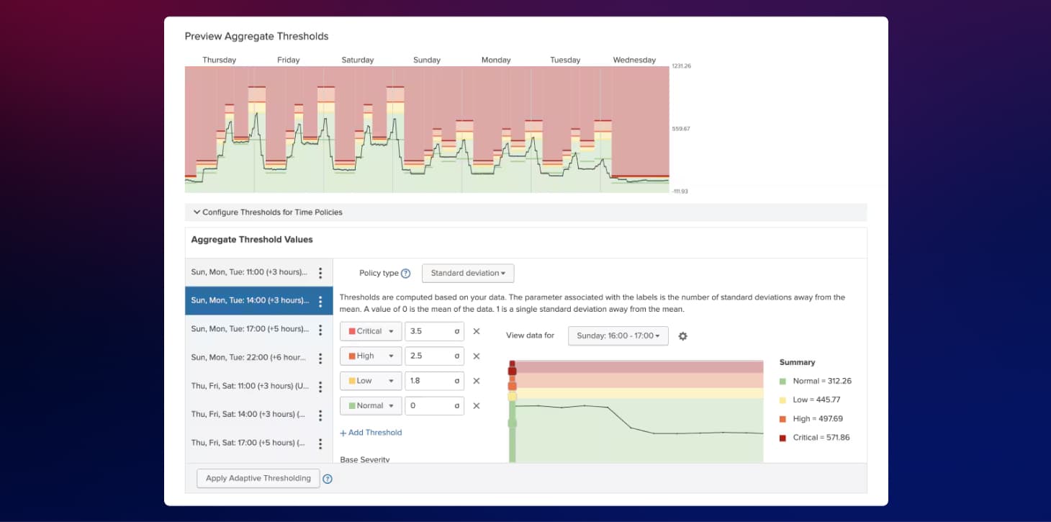Open the Critical severity dropdown
The image size is (1051, 522).
370,330
